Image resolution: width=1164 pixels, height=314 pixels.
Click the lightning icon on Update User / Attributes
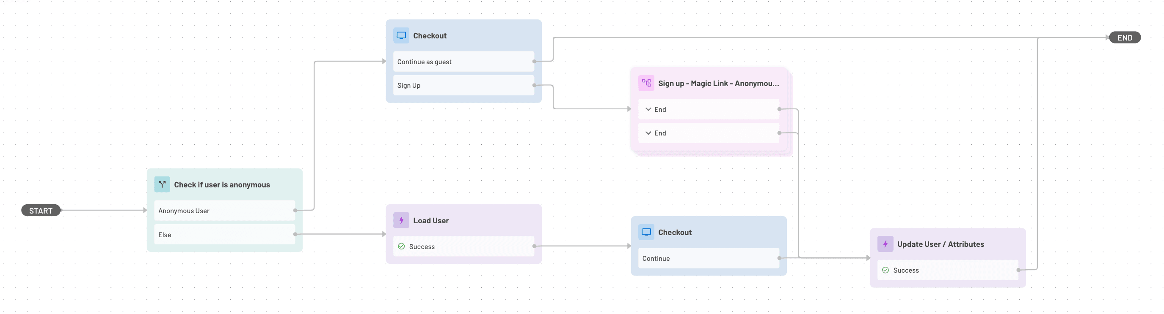(885, 244)
